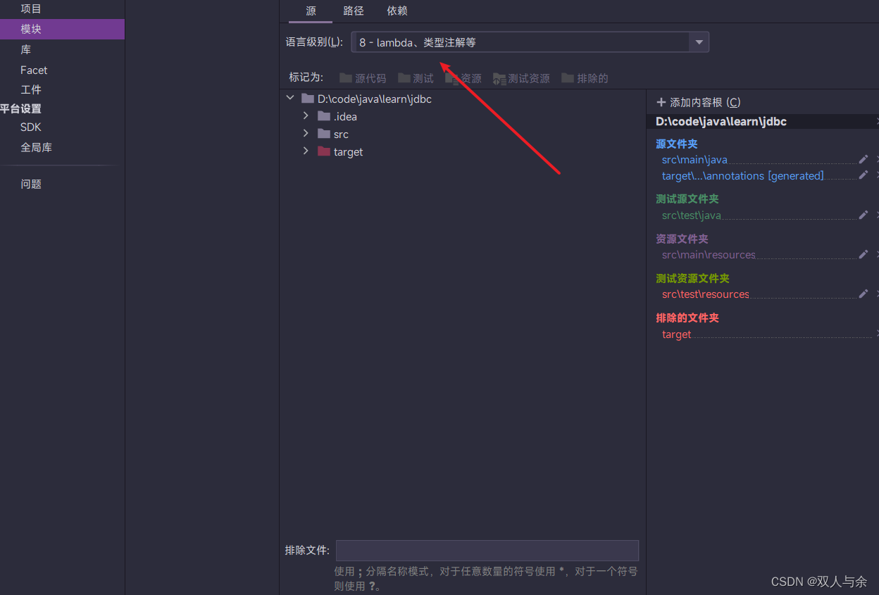Click pencil icon next to target annotations [generated]
The width and height of the screenshot is (879, 595).
(x=864, y=175)
